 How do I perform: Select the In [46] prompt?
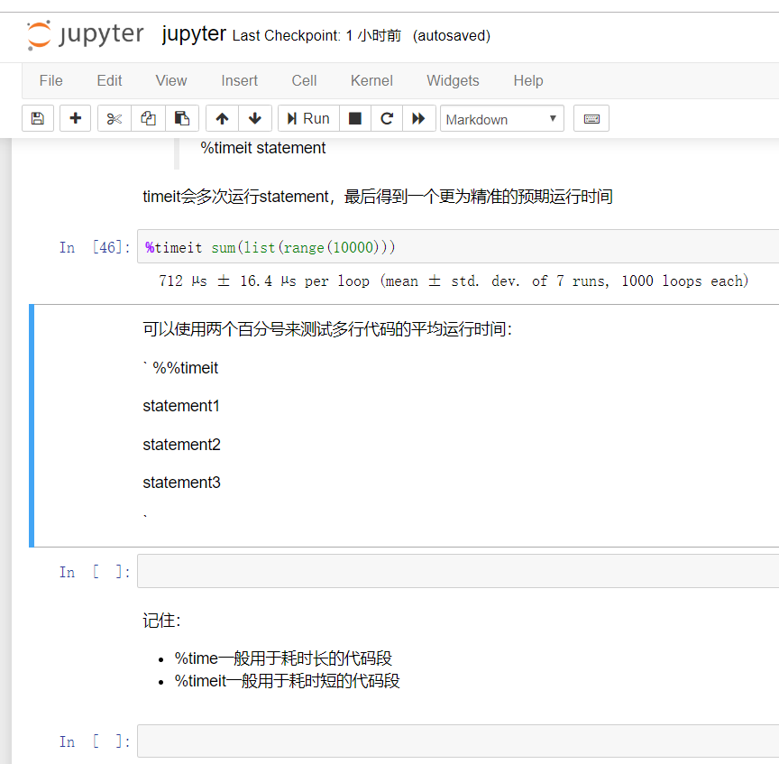pos(95,247)
